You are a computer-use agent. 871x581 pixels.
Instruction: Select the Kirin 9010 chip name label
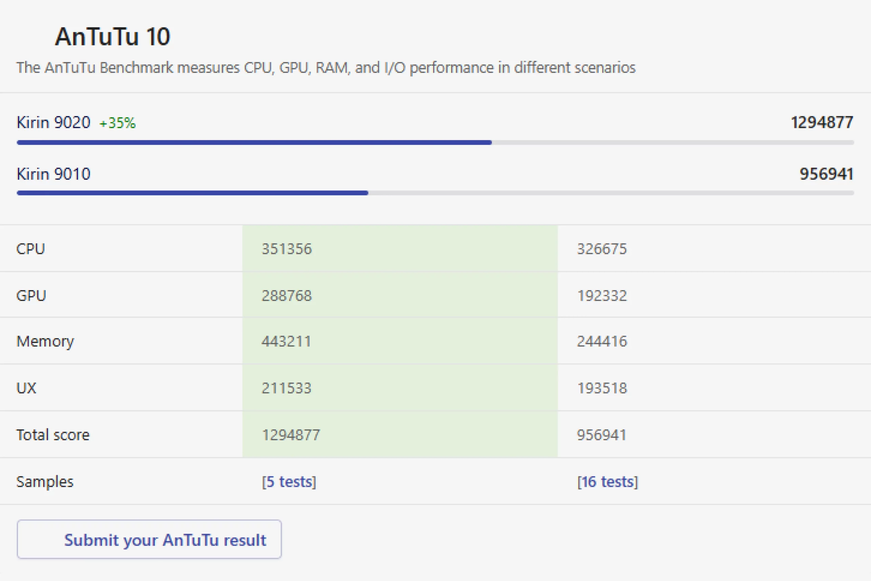click(54, 174)
